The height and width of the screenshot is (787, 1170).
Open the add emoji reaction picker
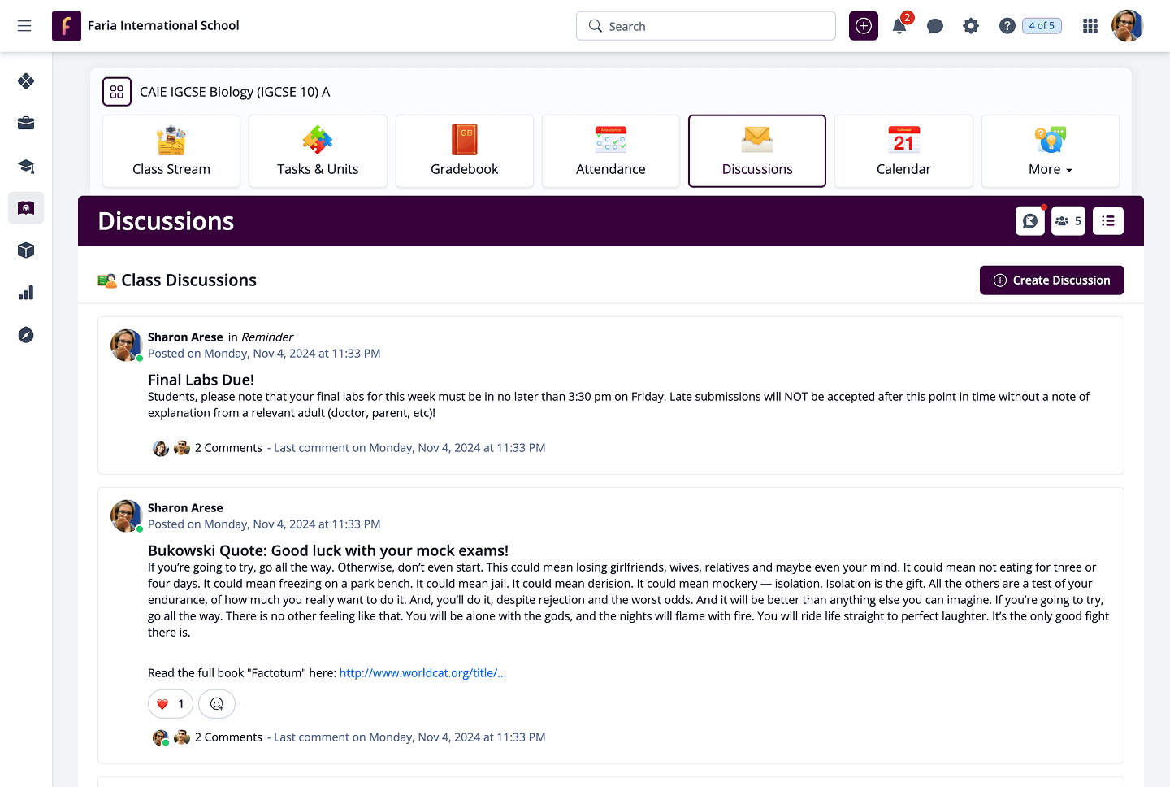pyautogui.click(x=217, y=704)
